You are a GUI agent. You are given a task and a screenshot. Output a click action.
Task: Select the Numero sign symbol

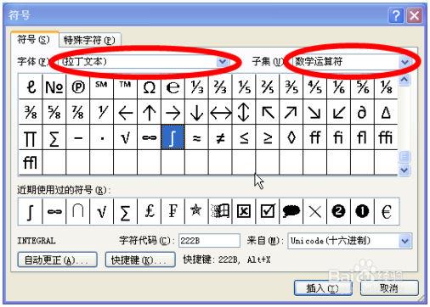54,87
